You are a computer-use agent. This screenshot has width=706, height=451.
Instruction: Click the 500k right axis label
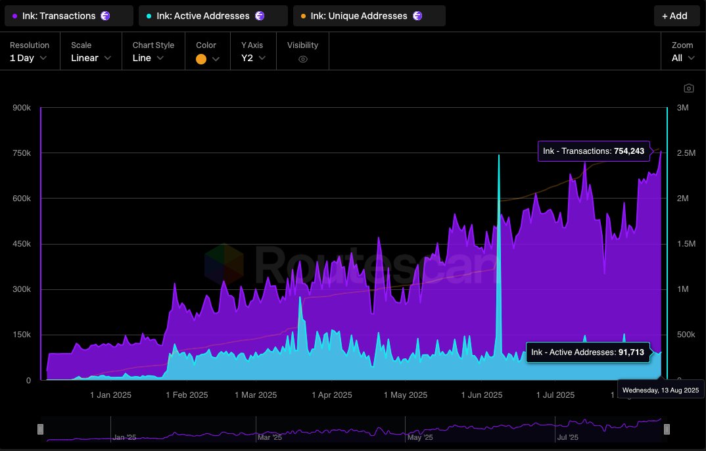[x=686, y=335]
